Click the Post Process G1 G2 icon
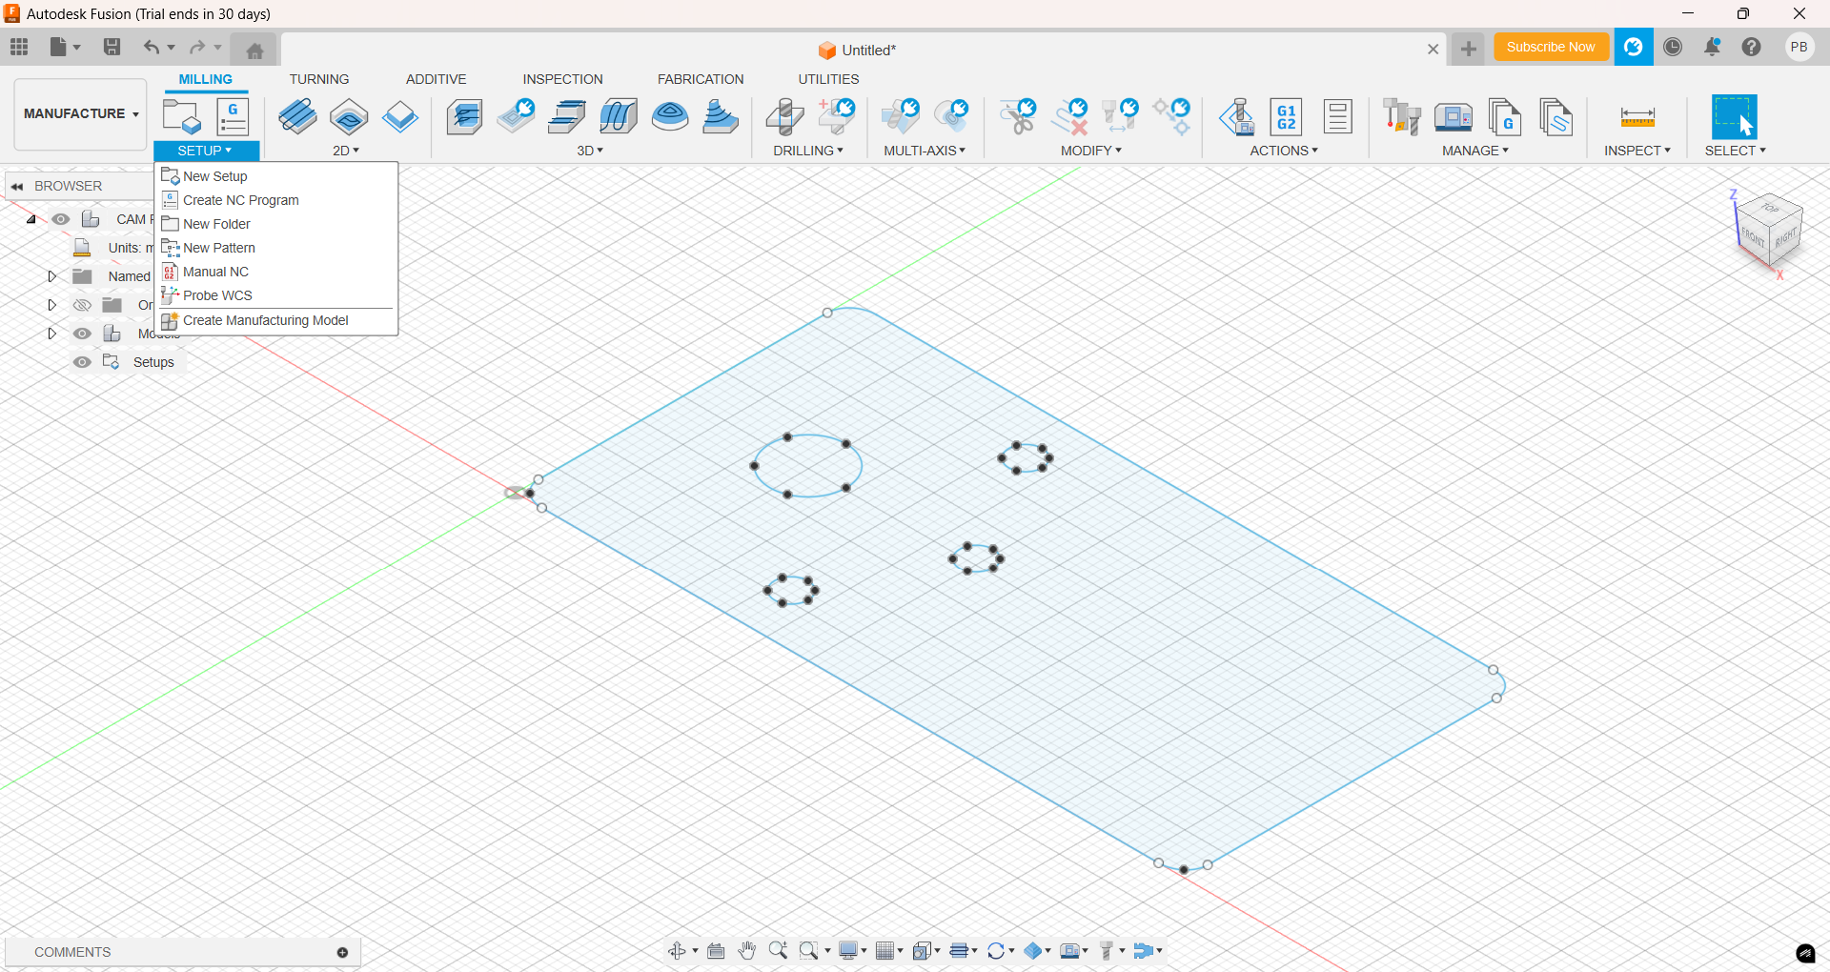Image resolution: width=1830 pixels, height=972 pixels. [1287, 116]
